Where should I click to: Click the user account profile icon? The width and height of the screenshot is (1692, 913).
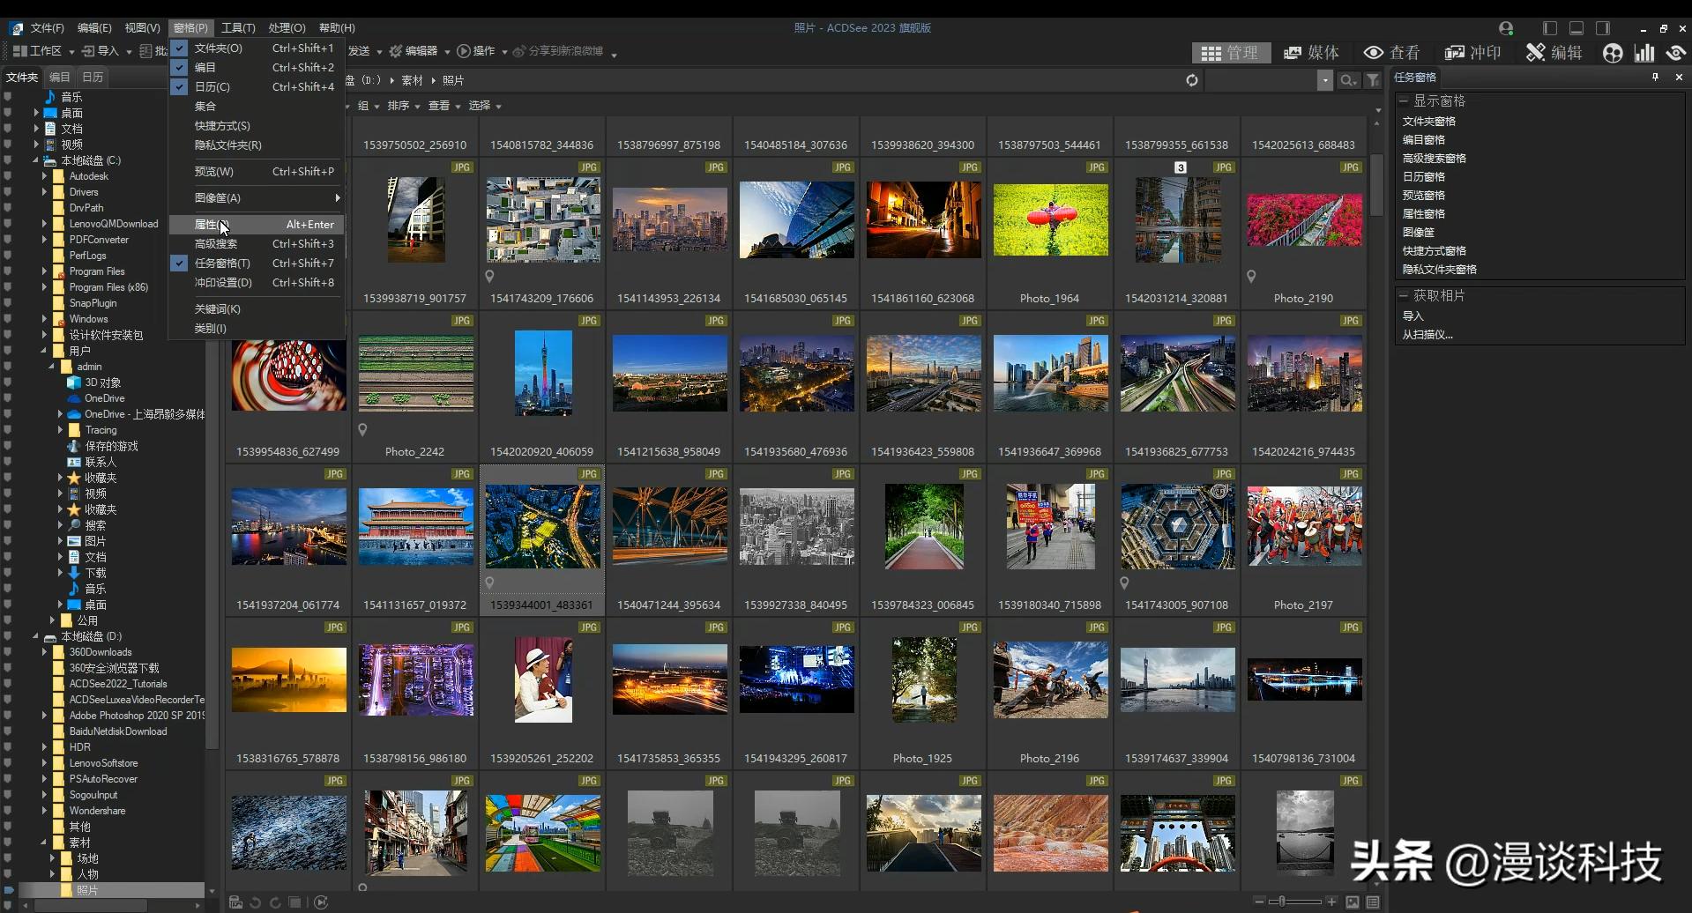[1506, 28]
